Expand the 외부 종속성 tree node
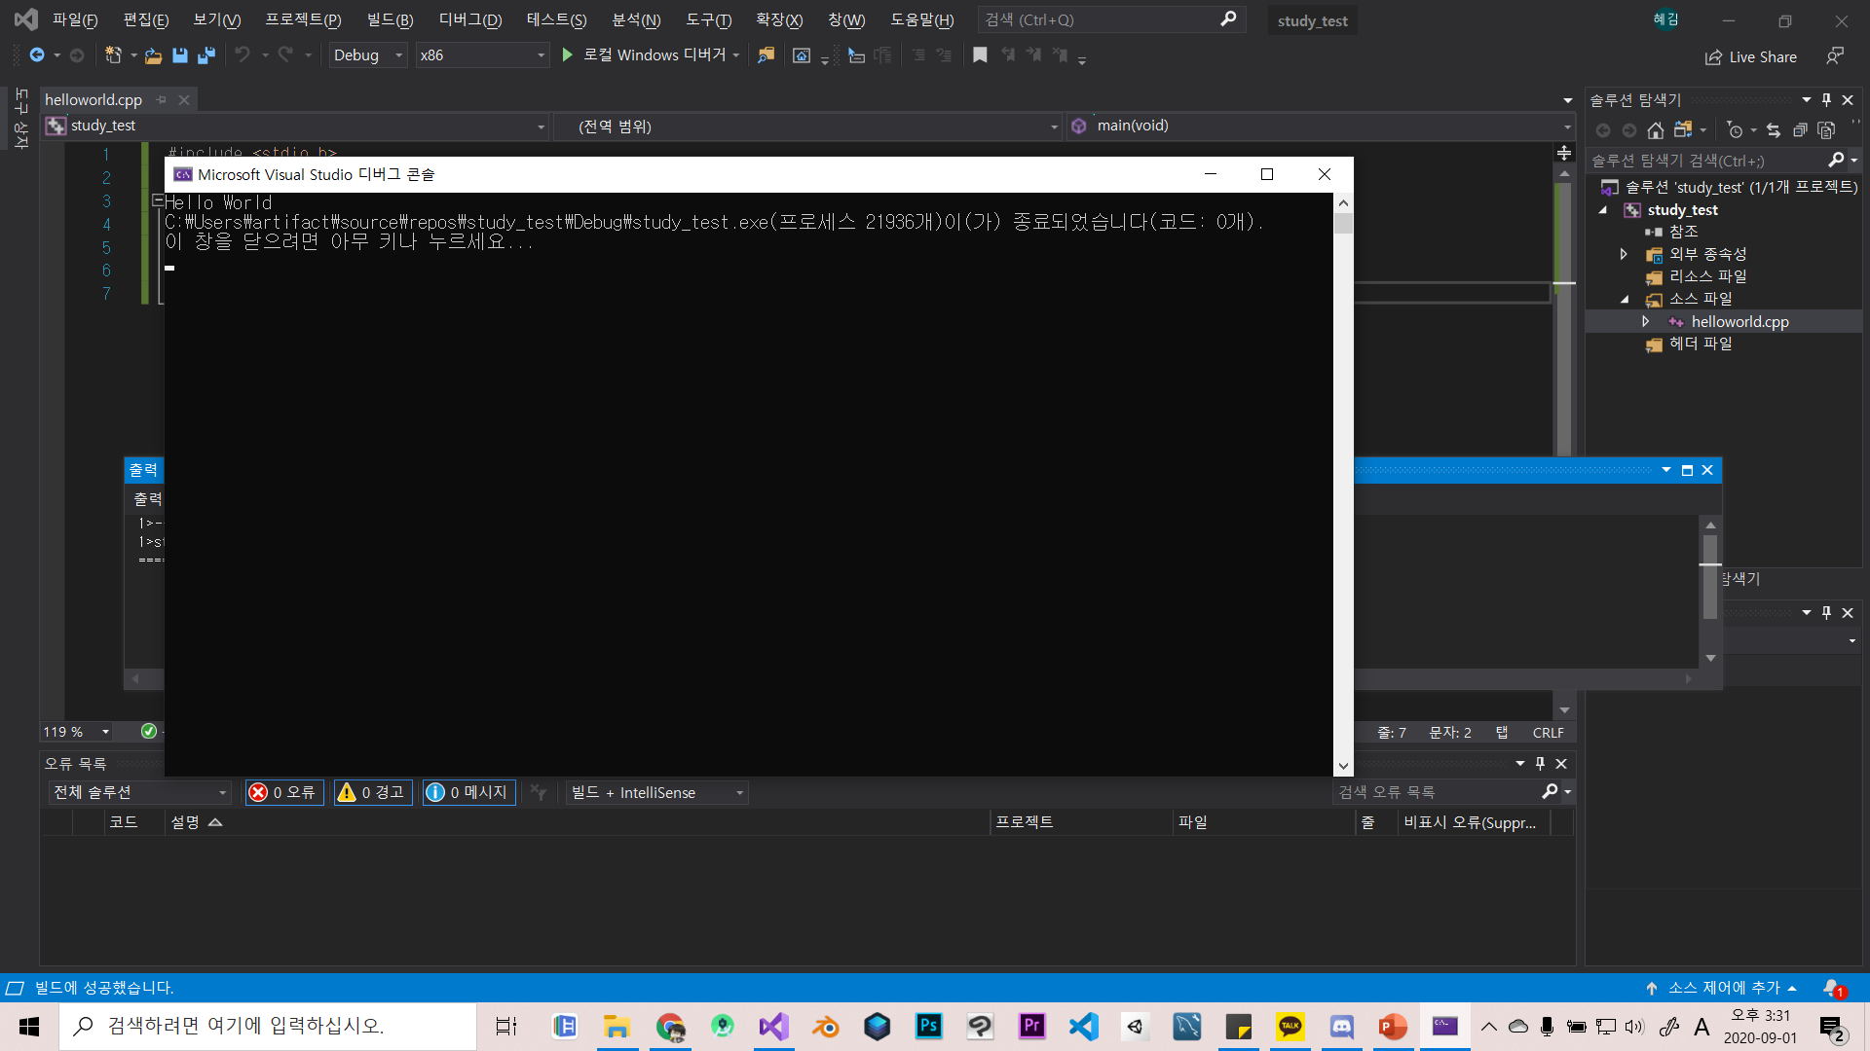1870x1051 pixels. [x=1624, y=254]
